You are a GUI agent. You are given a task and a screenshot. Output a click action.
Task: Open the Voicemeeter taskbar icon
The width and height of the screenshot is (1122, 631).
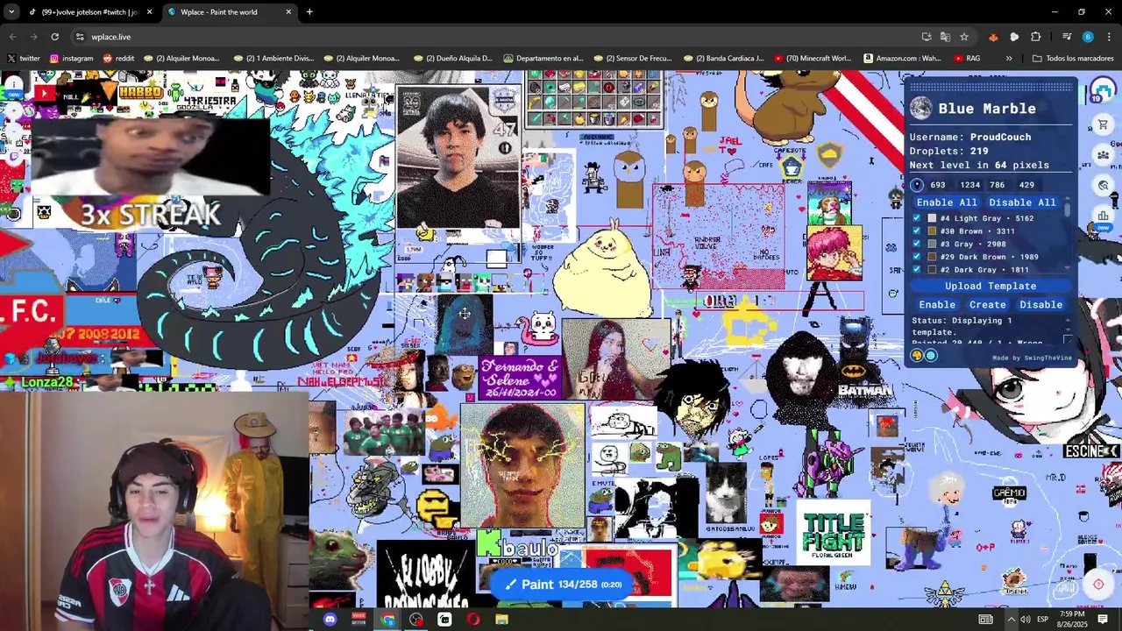359,620
